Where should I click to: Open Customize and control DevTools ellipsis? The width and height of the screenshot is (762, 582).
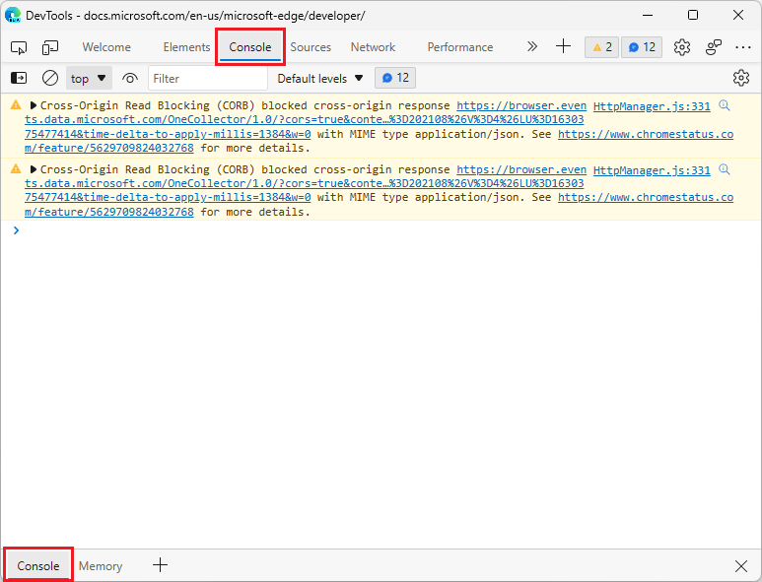click(x=742, y=47)
